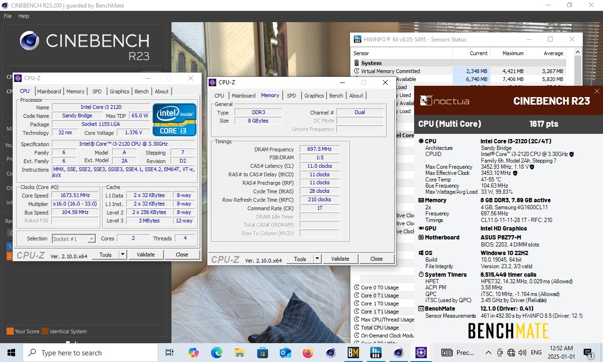Switch to HWiNFO via its taskbar icon
603x362 pixels.
tap(376, 353)
